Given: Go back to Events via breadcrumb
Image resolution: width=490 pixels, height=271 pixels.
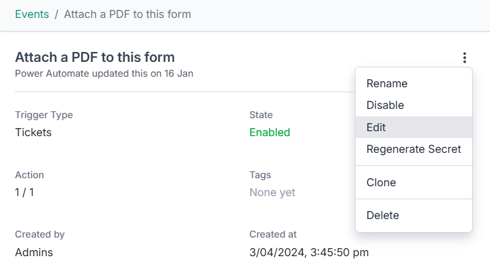Looking at the screenshot, I should point(32,14).
